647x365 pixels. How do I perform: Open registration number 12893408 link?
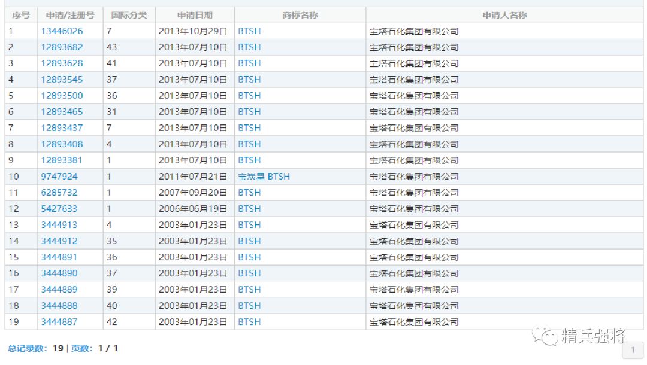[x=62, y=144]
